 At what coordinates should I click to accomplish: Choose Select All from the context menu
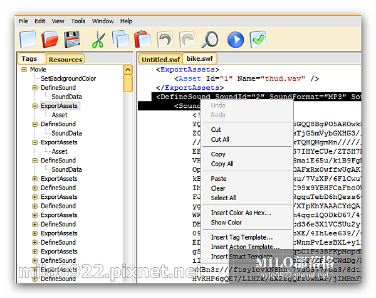point(247,198)
